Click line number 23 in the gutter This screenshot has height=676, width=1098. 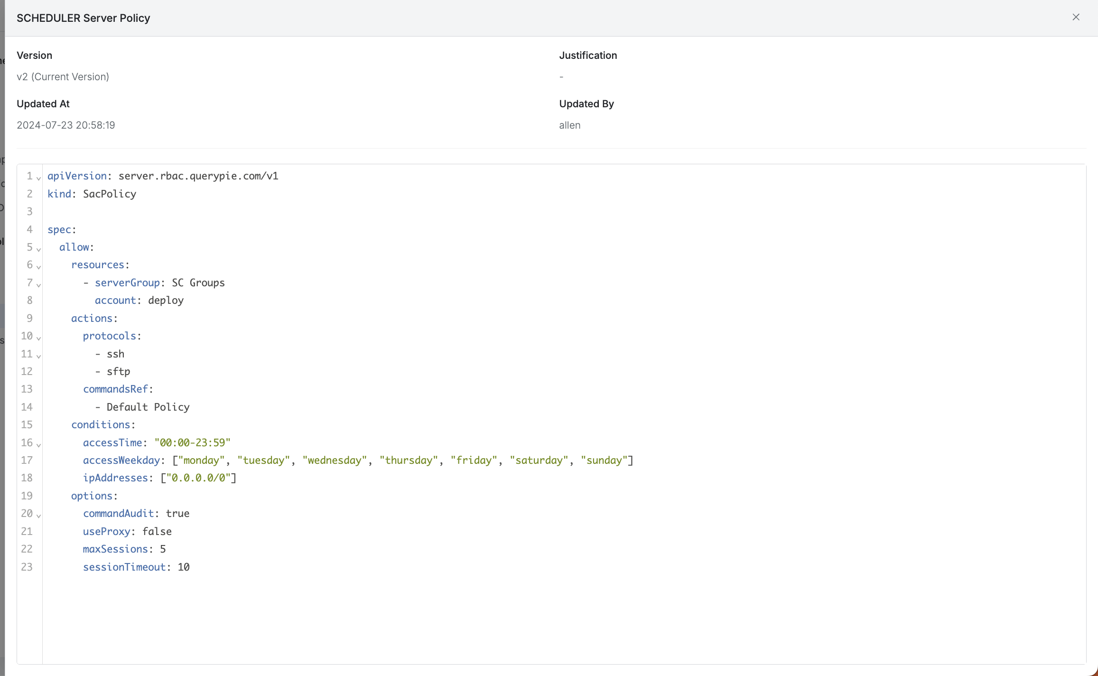pyautogui.click(x=27, y=567)
